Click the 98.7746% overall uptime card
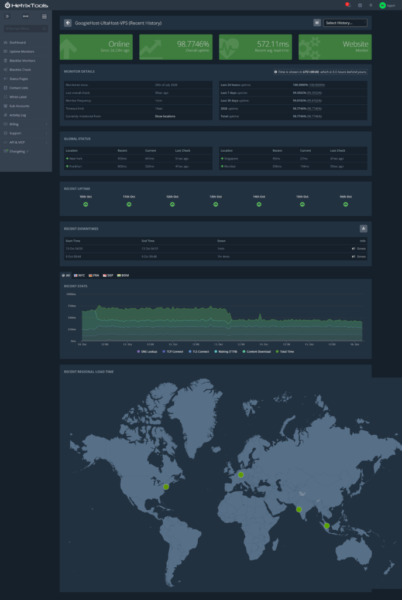Viewport: 402px width, 600px height. click(176, 47)
